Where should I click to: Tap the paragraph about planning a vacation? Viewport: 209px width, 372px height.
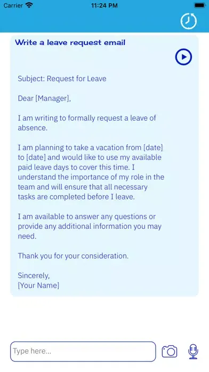coord(91,172)
